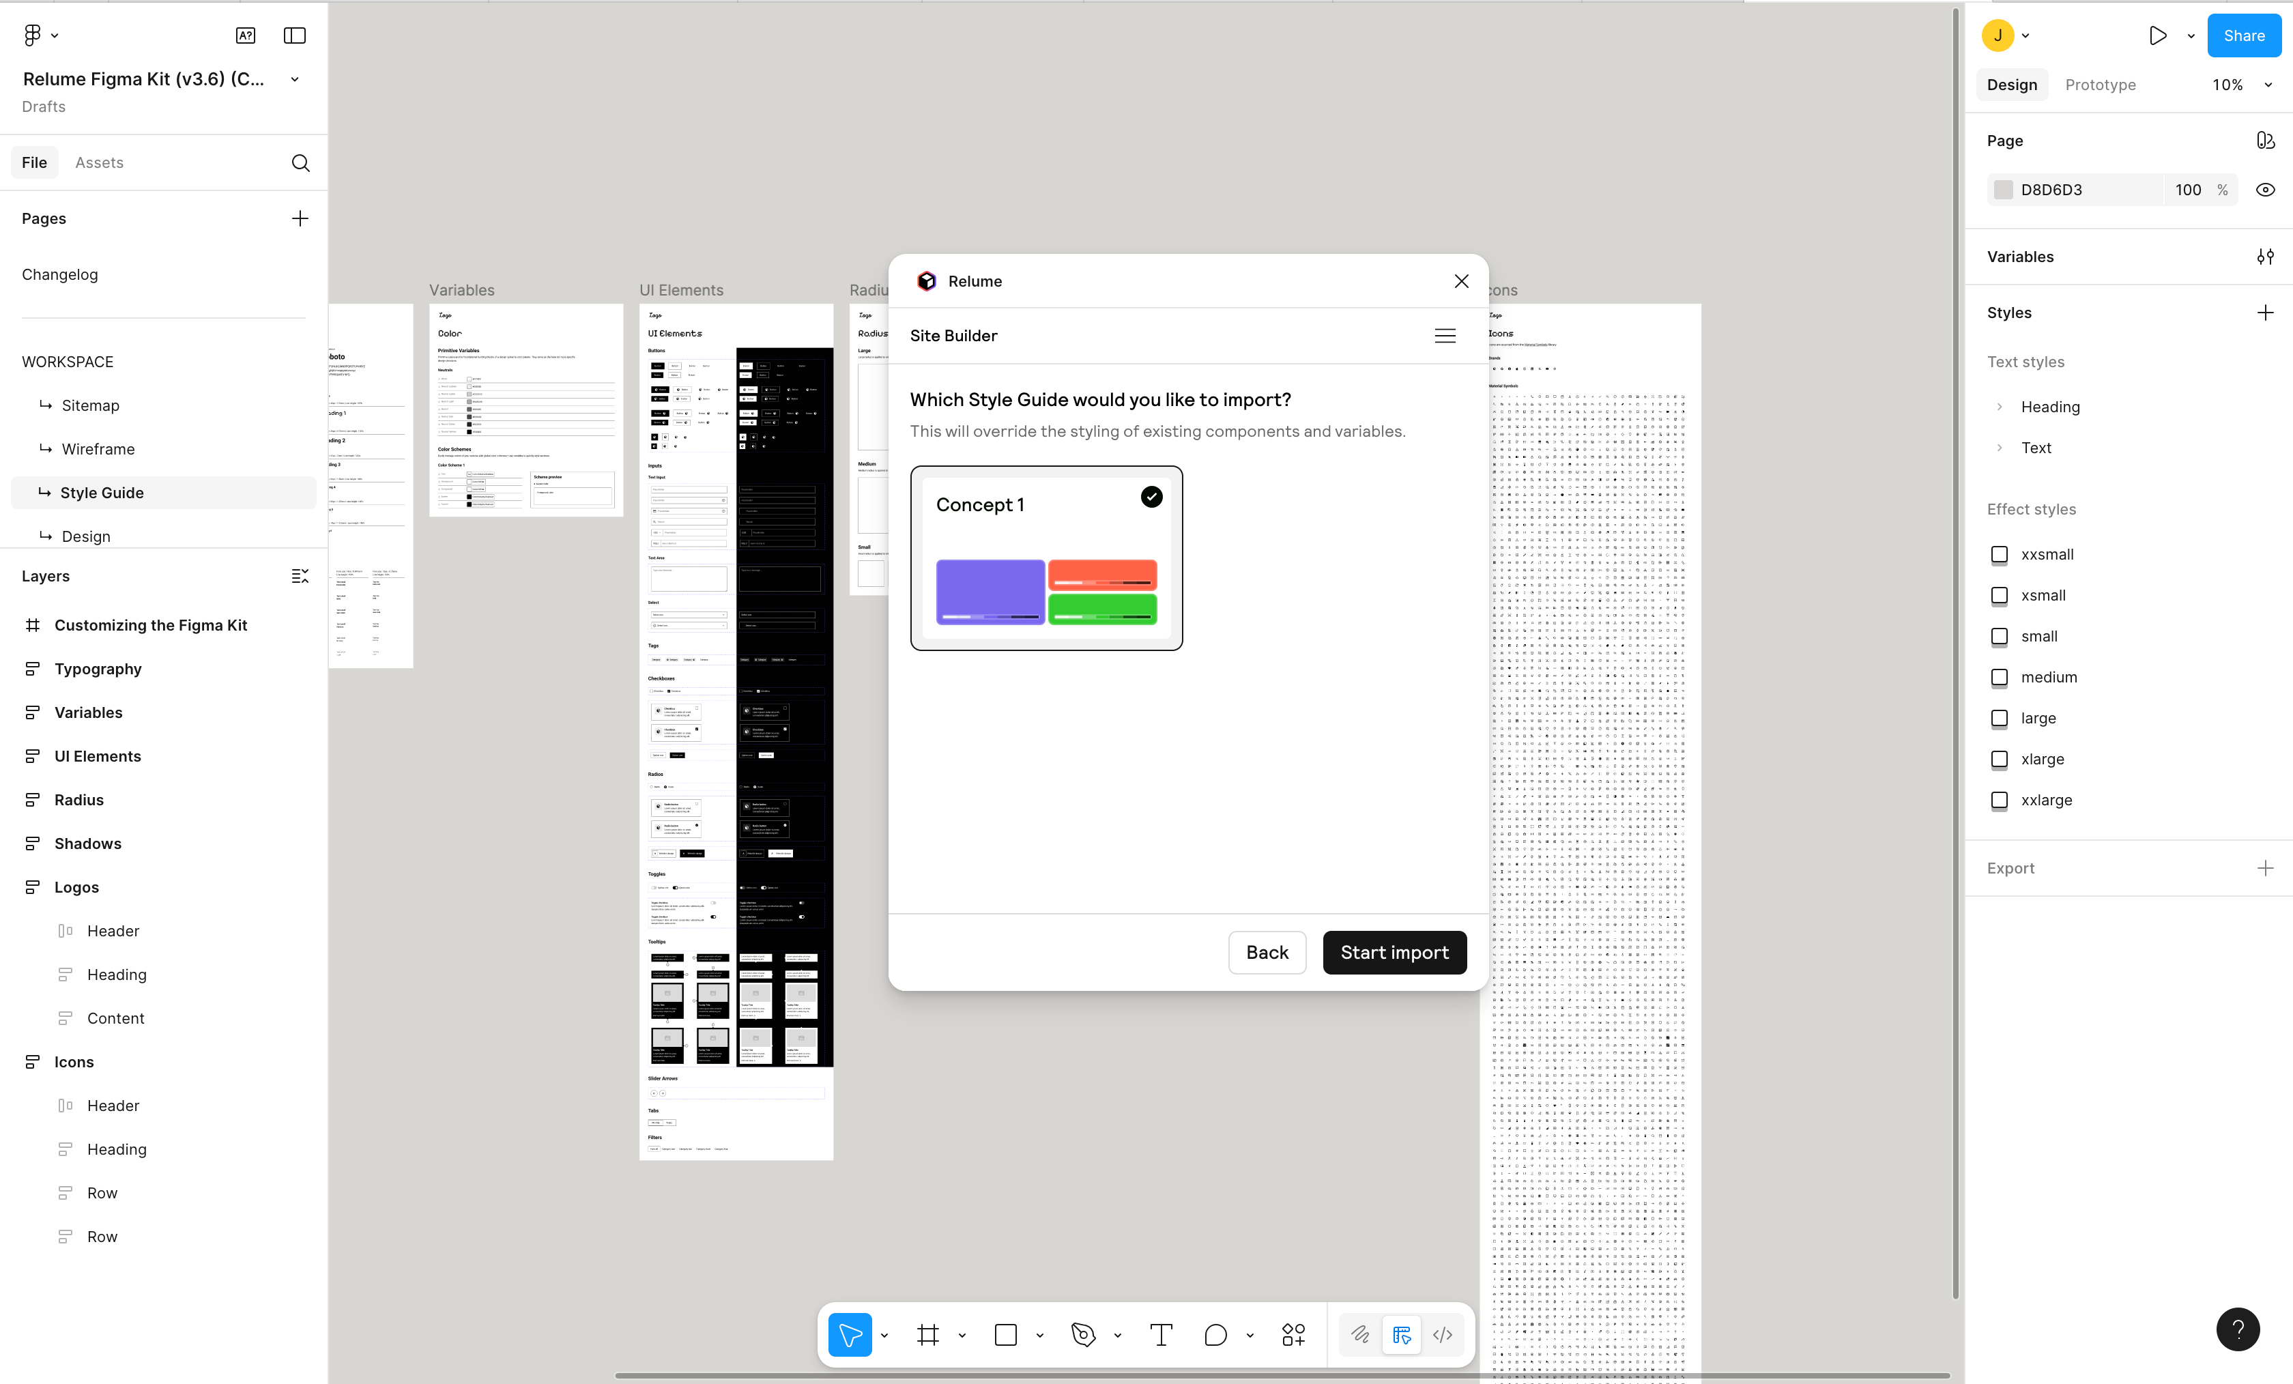This screenshot has height=1384, width=2293.
Task: Expand the Text text styles group
Action: [x=1999, y=448]
